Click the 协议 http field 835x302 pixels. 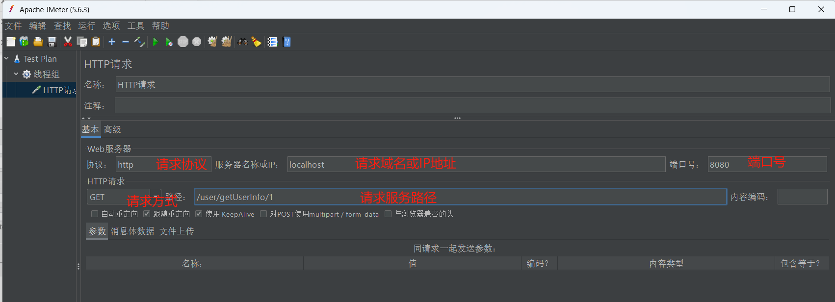coord(163,164)
